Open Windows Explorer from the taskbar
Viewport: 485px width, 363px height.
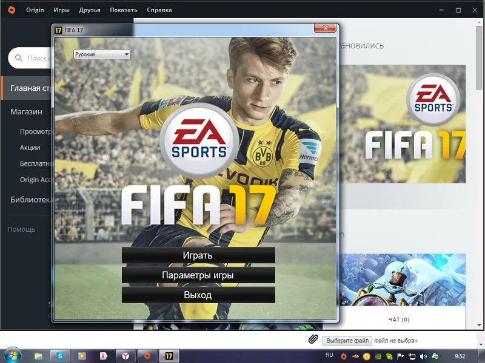[38, 356]
